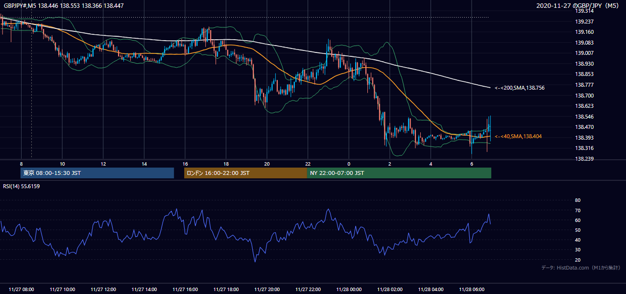Click the 11/27 08:00 time axis label

pos(22,290)
